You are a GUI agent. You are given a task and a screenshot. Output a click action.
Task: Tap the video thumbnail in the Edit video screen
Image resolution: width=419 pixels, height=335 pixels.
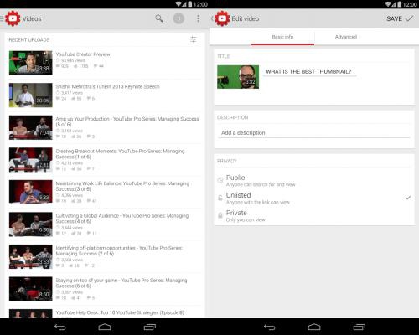[238, 77]
